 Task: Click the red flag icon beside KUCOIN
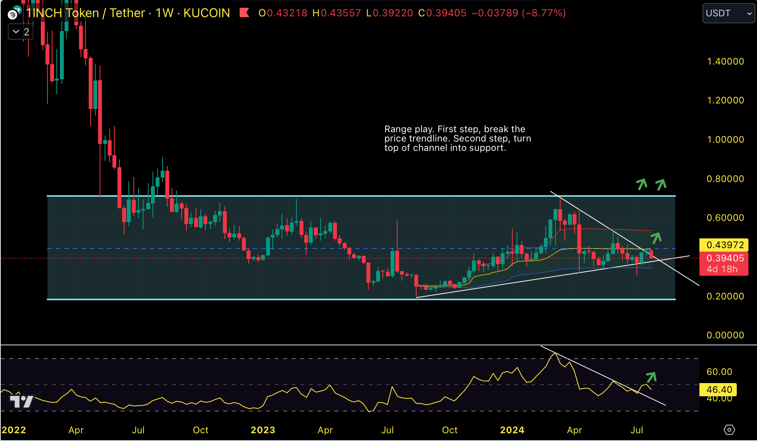point(244,13)
